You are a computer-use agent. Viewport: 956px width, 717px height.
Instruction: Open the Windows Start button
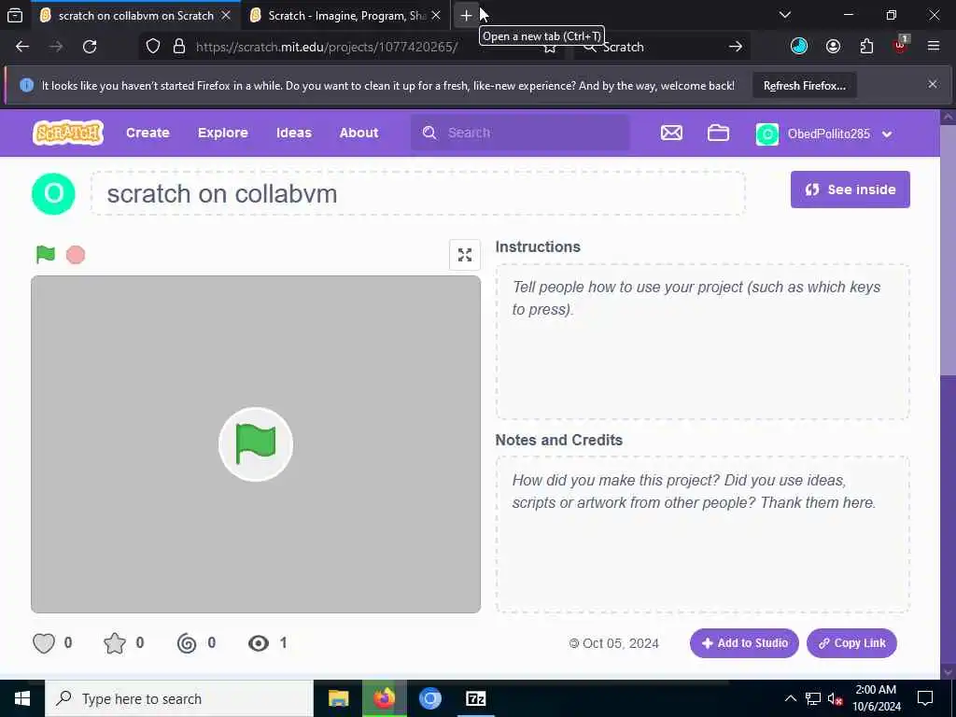tap(22, 698)
